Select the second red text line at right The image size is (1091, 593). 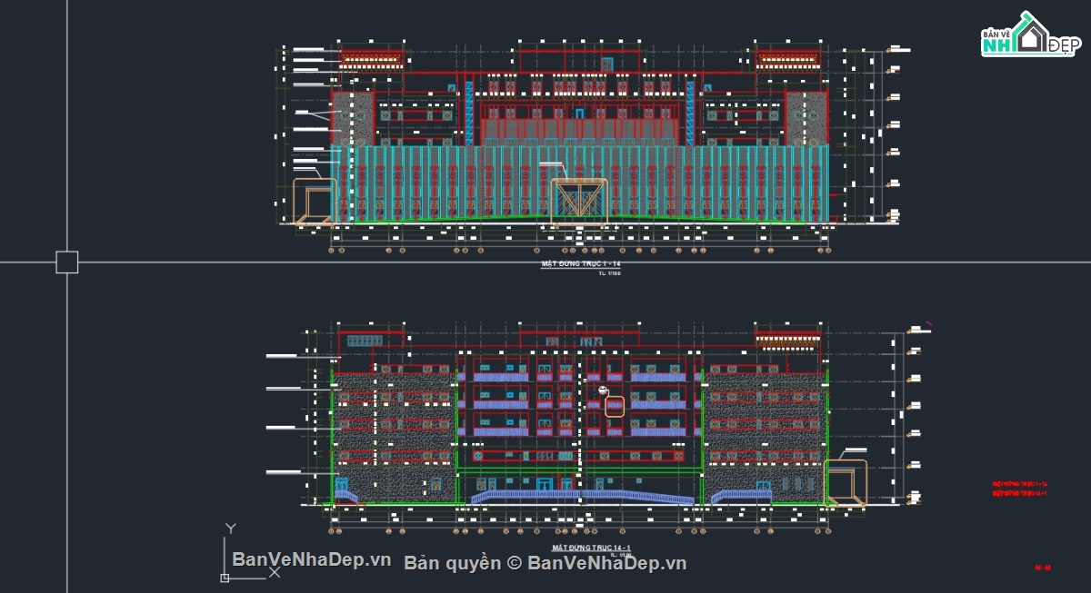click(1020, 493)
